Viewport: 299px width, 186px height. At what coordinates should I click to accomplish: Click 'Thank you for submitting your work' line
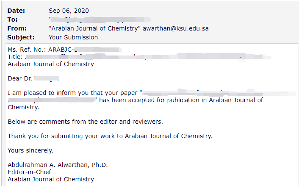[x=110, y=136]
